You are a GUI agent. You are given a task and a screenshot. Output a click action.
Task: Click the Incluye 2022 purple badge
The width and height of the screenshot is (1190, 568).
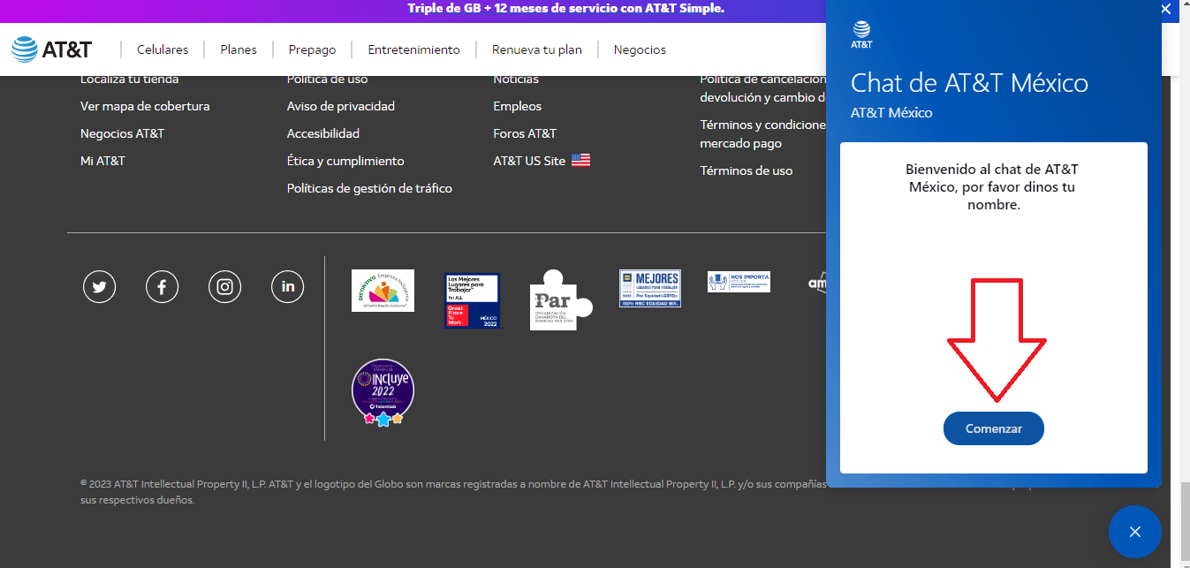point(383,393)
